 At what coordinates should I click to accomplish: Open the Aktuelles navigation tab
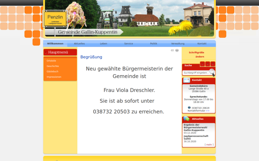tap(79, 43)
